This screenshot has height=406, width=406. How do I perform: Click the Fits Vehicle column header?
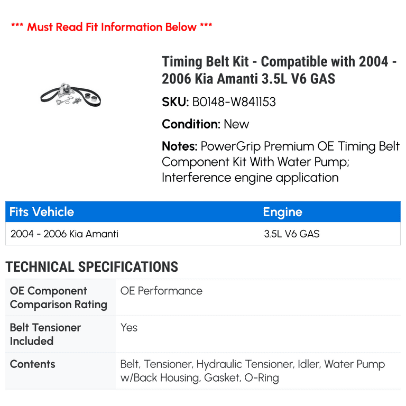[42, 212]
